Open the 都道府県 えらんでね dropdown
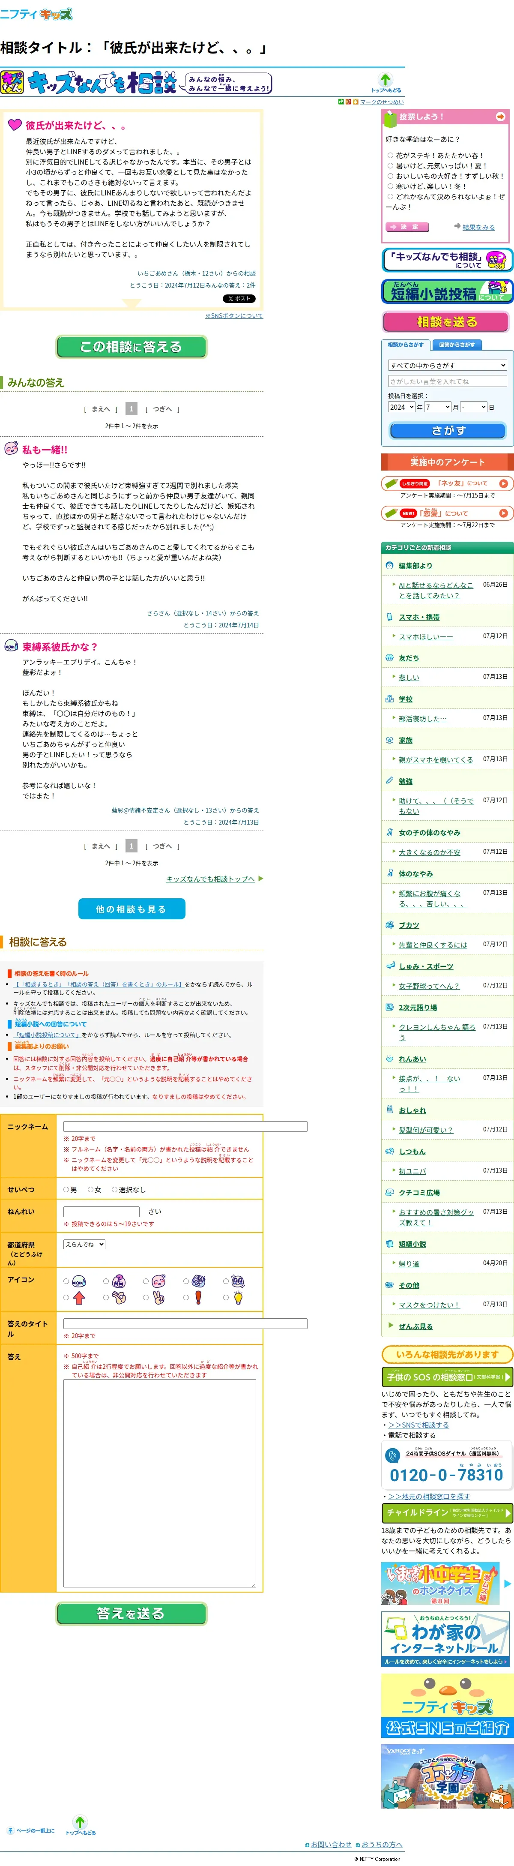This screenshot has height=1866, width=514. [x=85, y=1245]
